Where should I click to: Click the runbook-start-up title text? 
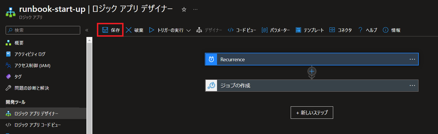click(x=52, y=9)
